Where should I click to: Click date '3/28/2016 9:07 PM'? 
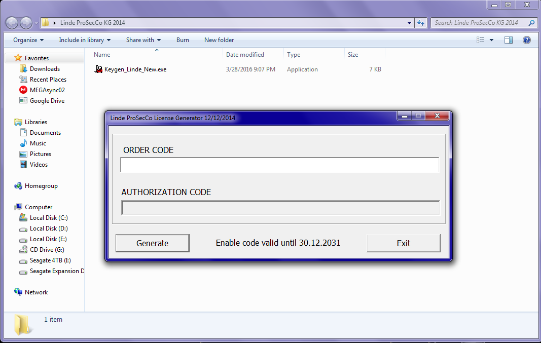(250, 69)
